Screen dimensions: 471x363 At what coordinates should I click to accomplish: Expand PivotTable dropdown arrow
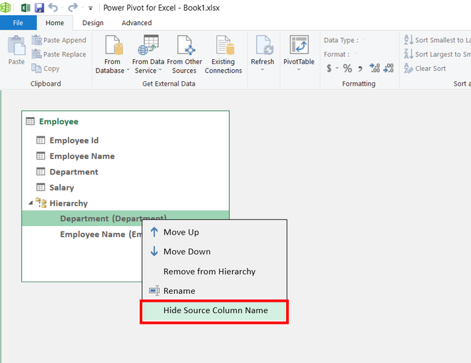[x=299, y=70]
